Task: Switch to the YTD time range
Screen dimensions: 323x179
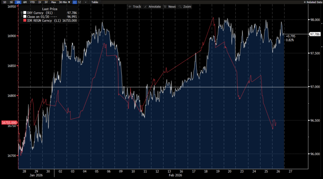Action: pos(32,2)
